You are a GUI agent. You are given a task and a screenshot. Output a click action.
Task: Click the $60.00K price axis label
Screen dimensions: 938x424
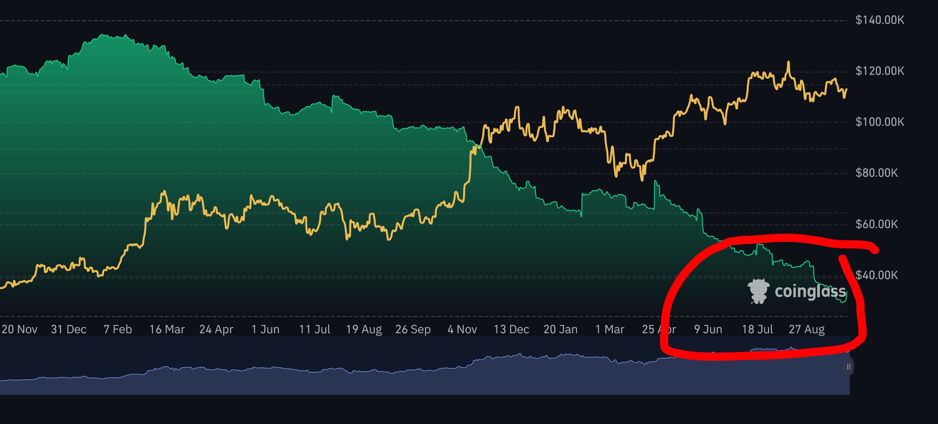877,224
